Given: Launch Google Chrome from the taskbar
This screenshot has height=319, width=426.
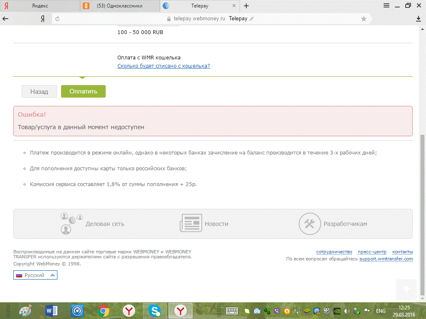Looking at the screenshot, I should point(103,311).
